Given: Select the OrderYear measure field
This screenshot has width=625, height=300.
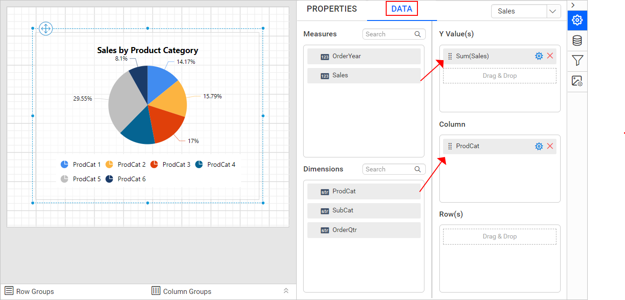Looking at the screenshot, I should (x=364, y=56).
